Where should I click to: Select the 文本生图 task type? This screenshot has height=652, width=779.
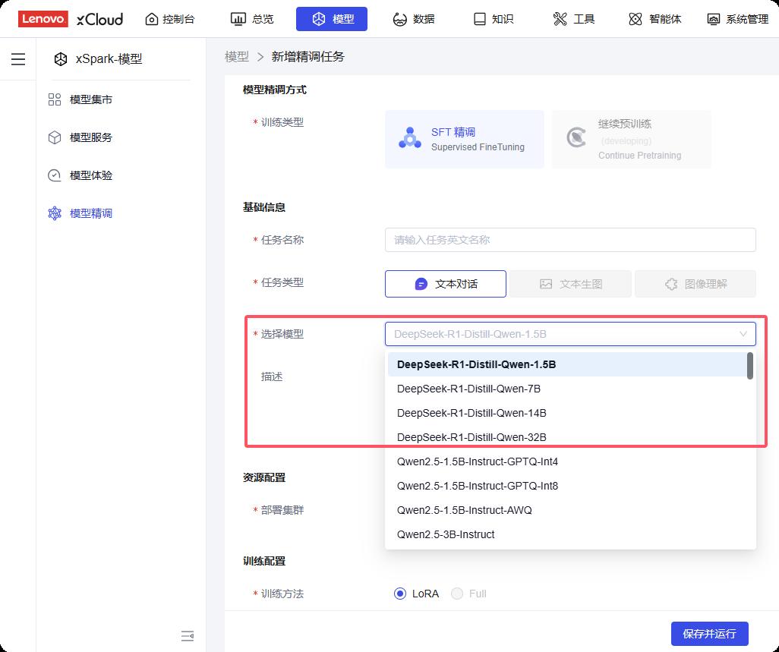click(570, 284)
